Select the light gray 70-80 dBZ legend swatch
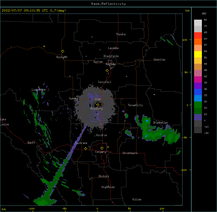 tap(198, 23)
